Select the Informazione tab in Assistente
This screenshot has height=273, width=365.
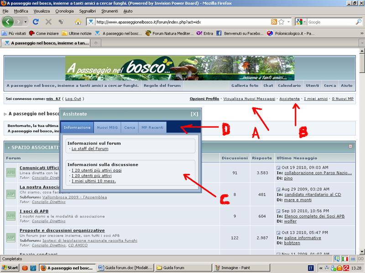[77, 127]
